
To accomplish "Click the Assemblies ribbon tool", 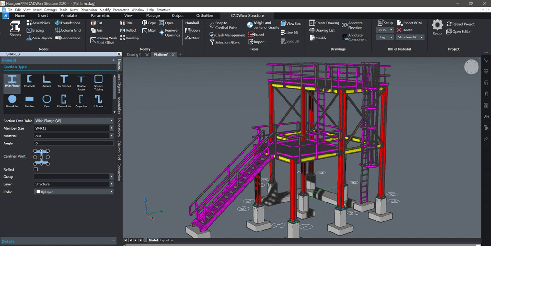I will pos(38,23).
